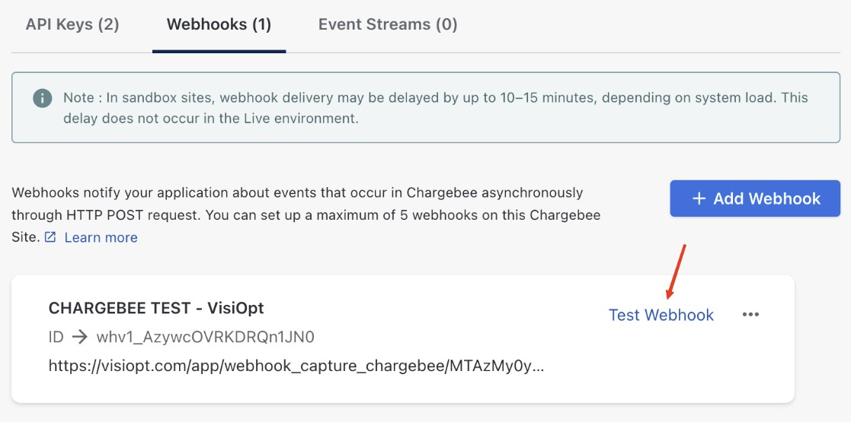Screen dimensions: 851x422
Task: Click the Add Webhook button
Action: click(755, 198)
